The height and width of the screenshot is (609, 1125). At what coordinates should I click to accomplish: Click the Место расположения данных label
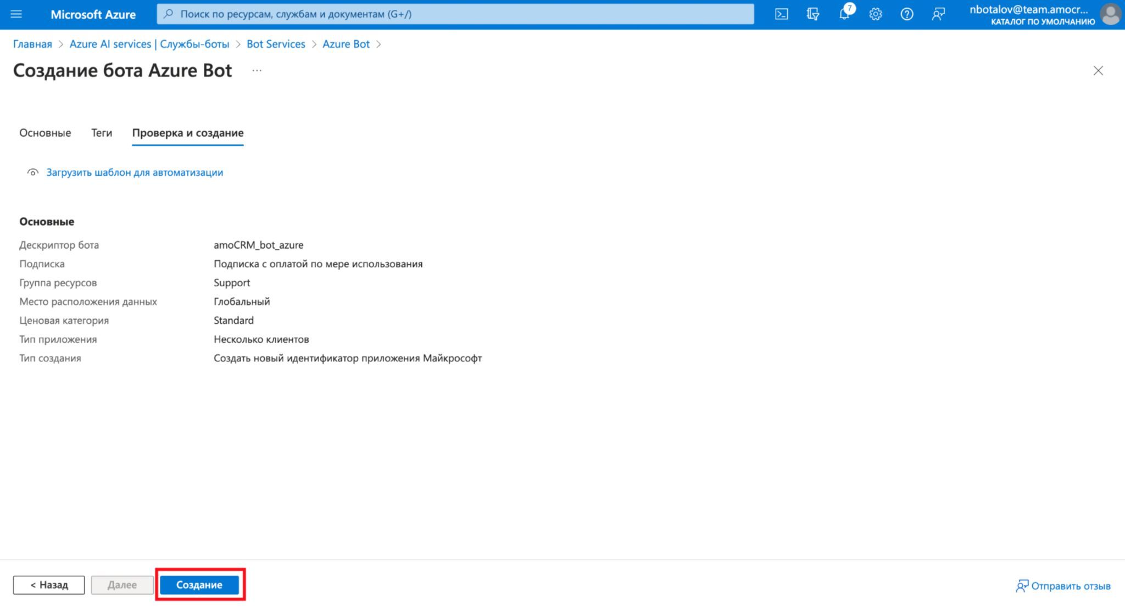88,301
